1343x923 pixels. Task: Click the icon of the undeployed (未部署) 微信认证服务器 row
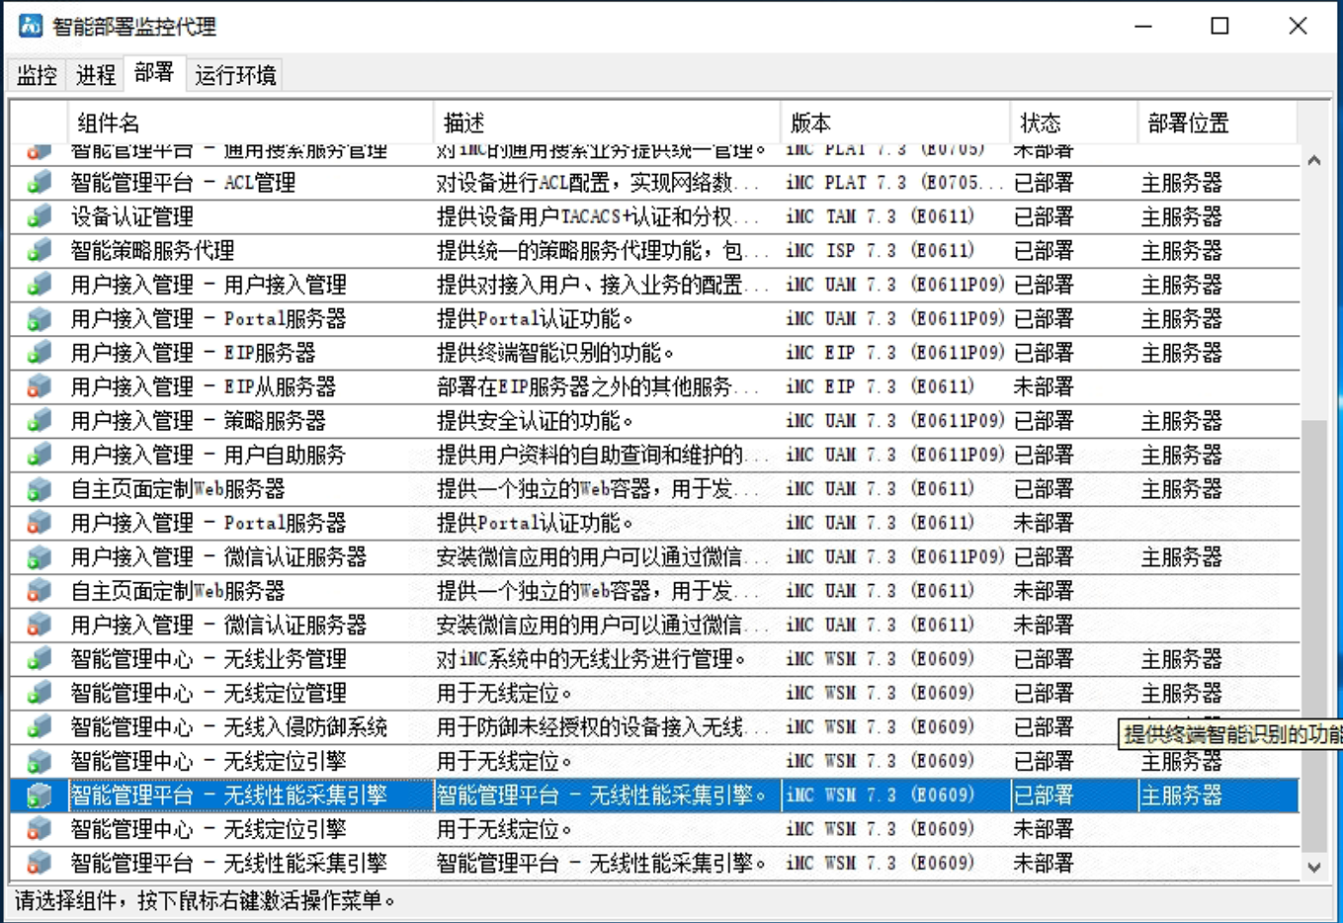(40, 625)
